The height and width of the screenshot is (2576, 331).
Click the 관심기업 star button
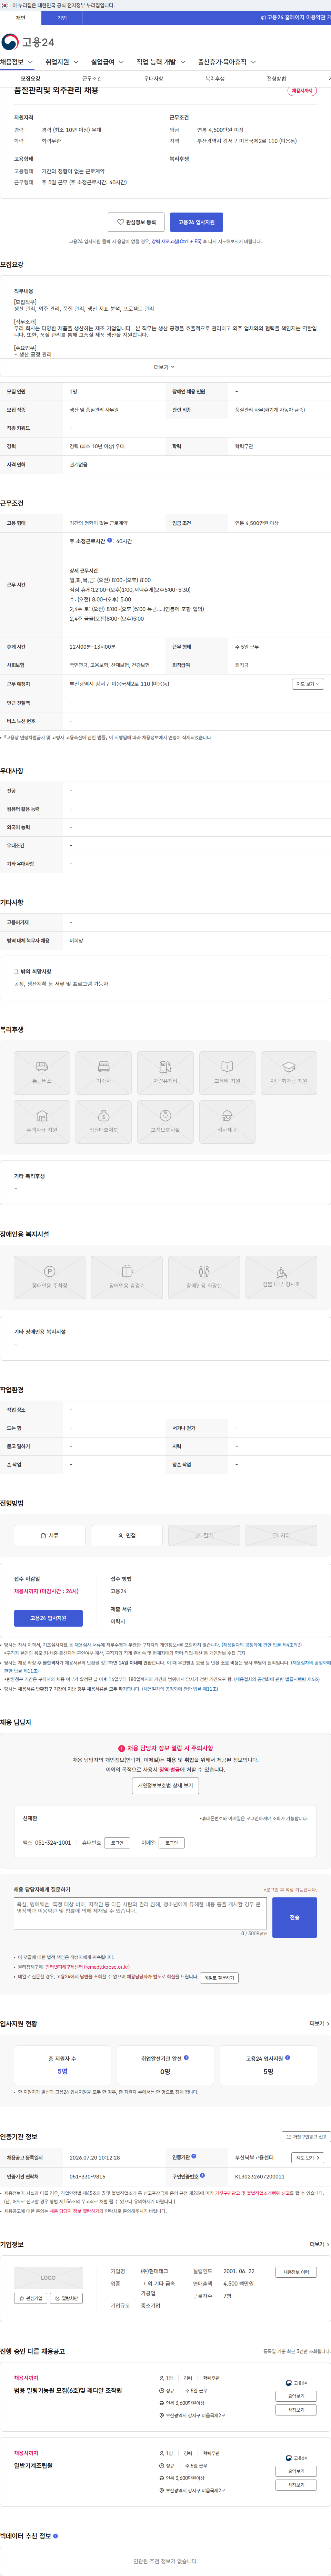point(31,2298)
